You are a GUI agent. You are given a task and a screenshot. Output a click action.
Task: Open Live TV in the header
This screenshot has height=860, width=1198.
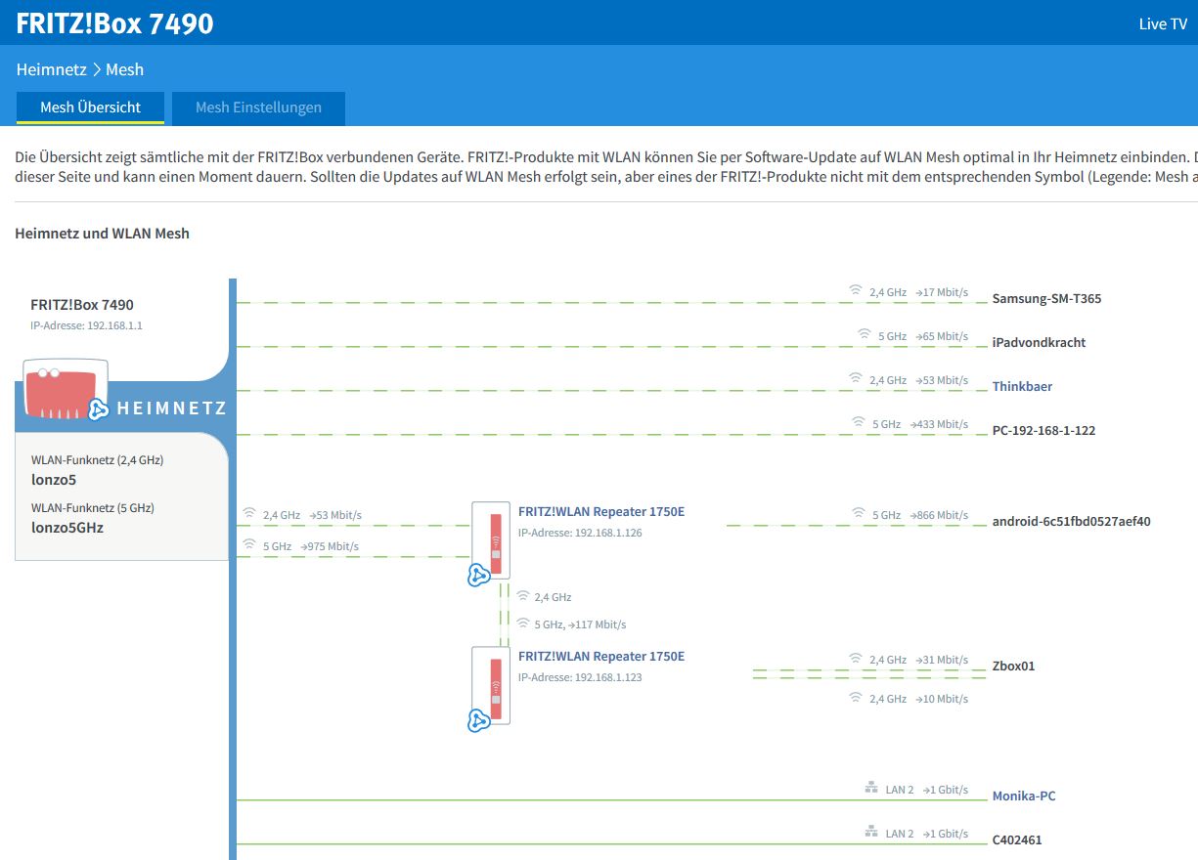tap(1163, 23)
